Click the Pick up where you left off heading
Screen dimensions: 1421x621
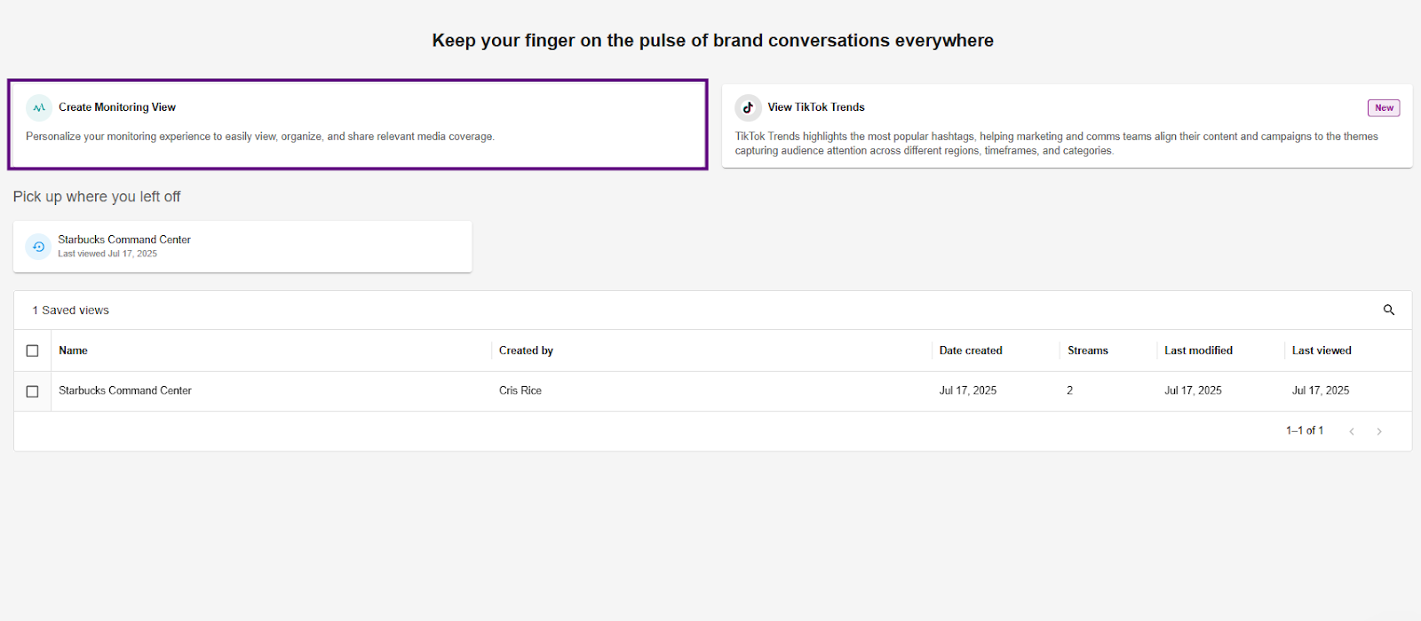97,197
